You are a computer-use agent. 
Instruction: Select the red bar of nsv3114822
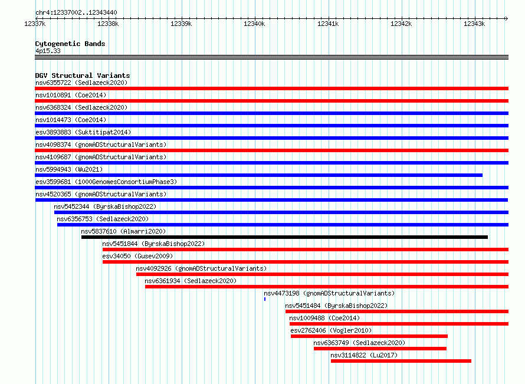(x=401, y=361)
